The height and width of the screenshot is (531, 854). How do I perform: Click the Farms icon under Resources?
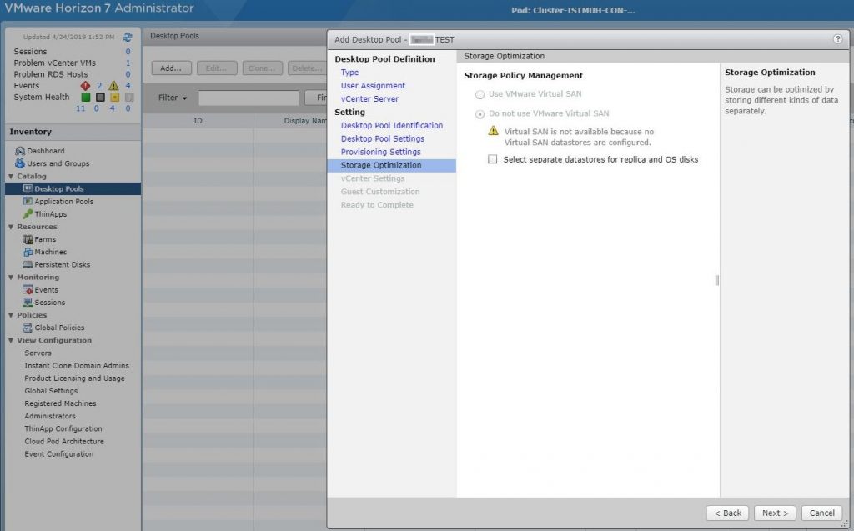click(28, 239)
